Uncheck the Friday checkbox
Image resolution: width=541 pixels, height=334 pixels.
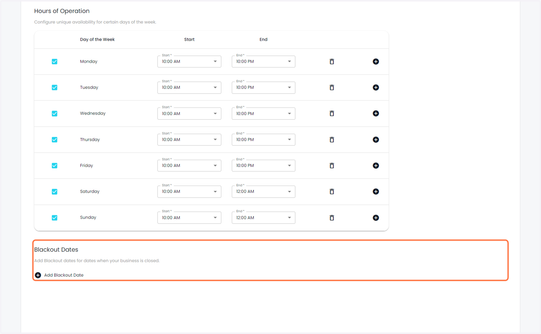pos(55,166)
